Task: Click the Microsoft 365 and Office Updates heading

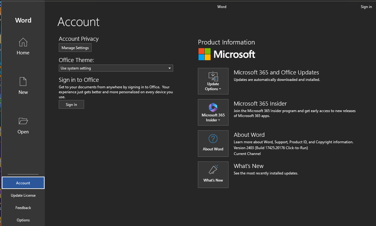Action: click(x=276, y=73)
